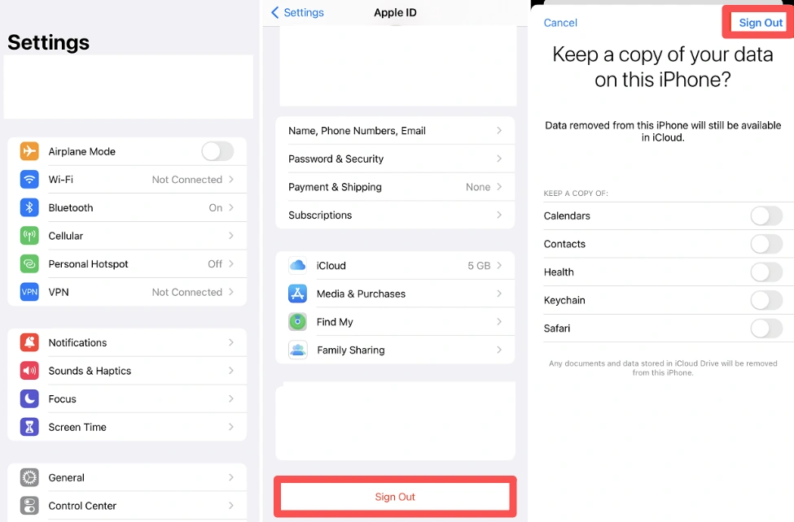Tap the Media & Purchases App Store icon
This screenshot has width=794, height=522.
298,294
